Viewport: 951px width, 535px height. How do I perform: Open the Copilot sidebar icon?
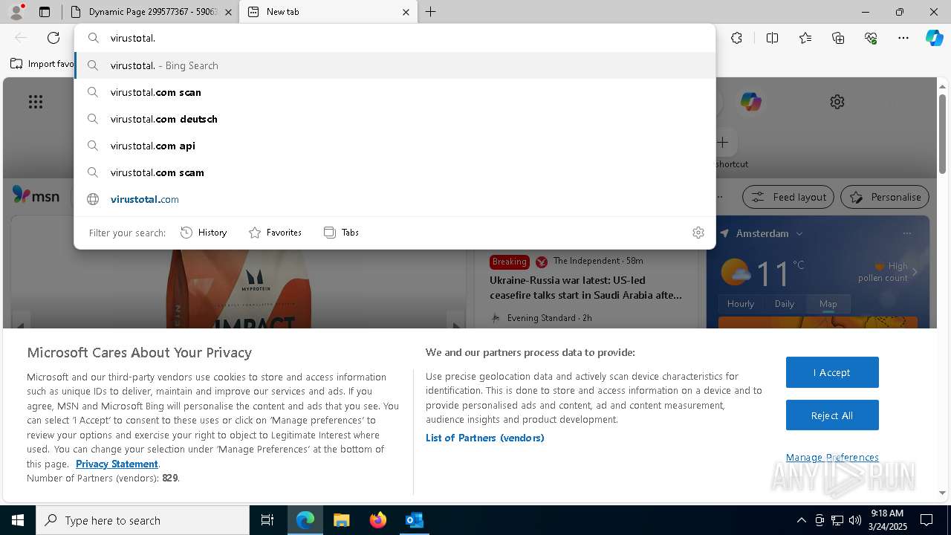pos(934,38)
